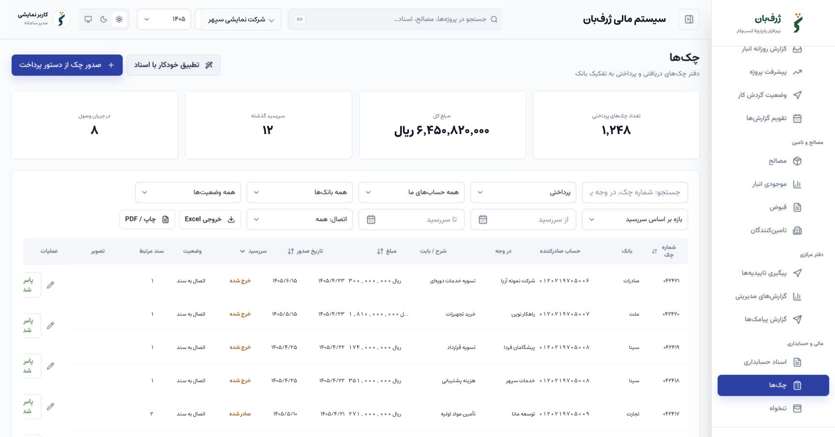Click the موجودی انبار chart icon
The image size is (835, 437).
click(797, 184)
